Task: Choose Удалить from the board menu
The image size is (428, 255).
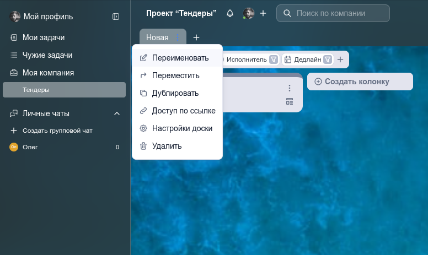Action: tap(178, 146)
